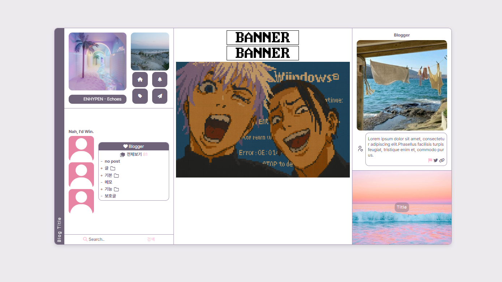Open the Twitter bird icon link

pyautogui.click(x=436, y=161)
